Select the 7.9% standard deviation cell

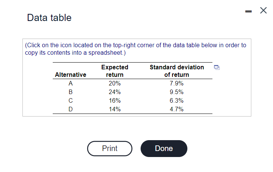tap(177, 84)
